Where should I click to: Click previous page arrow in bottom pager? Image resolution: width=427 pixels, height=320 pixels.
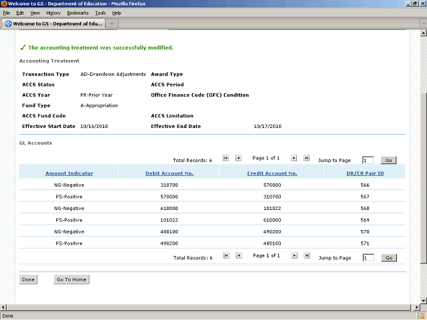pyautogui.click(x=238, y=255)
